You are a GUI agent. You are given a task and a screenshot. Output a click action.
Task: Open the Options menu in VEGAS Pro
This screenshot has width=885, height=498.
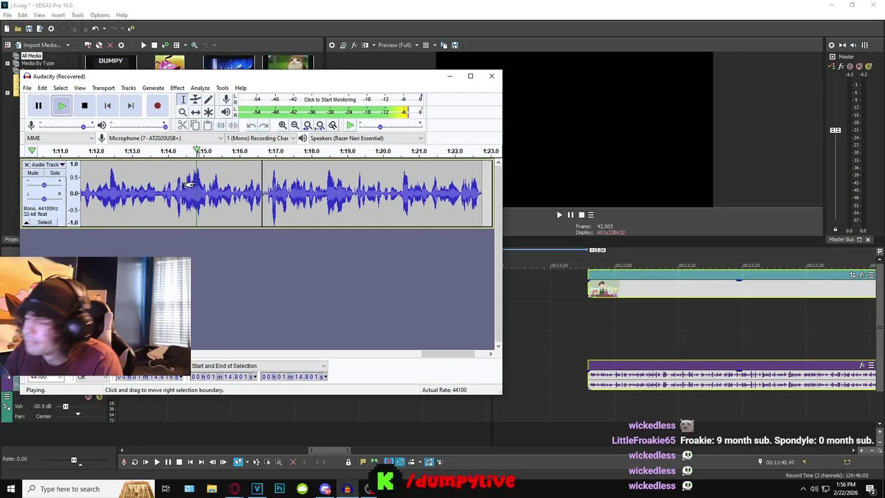pyautogui.click(x=100, y=15)
